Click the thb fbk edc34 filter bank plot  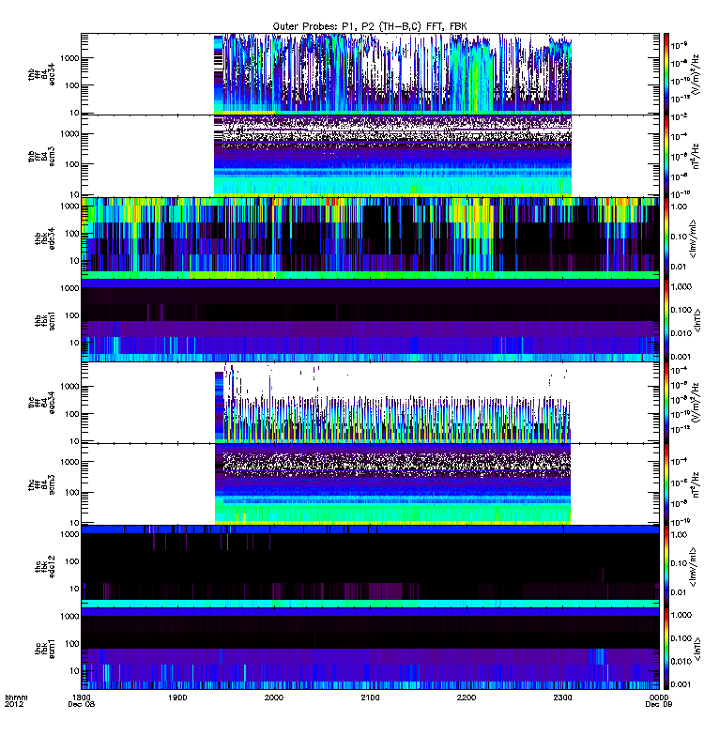(370, 238)
